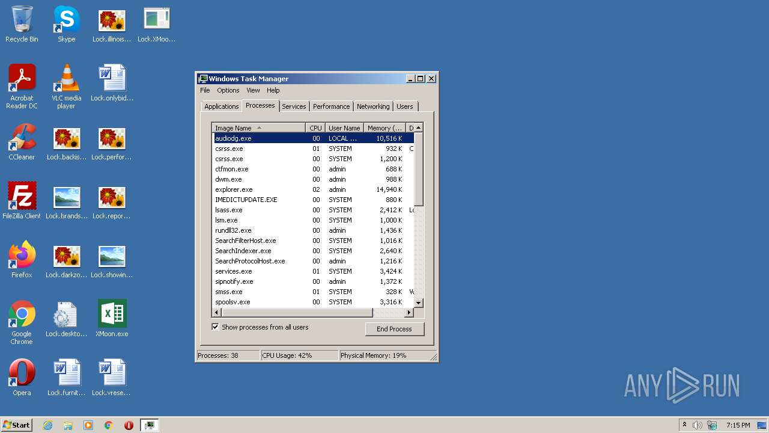769x433 pixels.
Task: Click horizontal scrollbar right arrow
Action: (409, 313)
